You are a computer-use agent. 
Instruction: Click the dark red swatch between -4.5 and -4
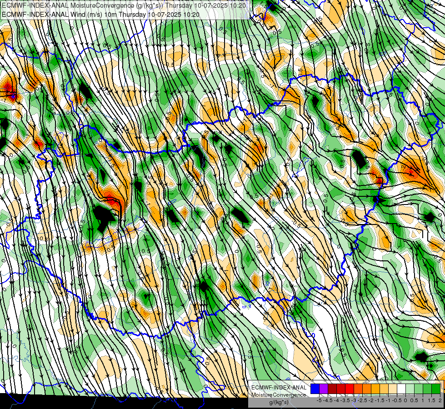(x=332, y=389)
